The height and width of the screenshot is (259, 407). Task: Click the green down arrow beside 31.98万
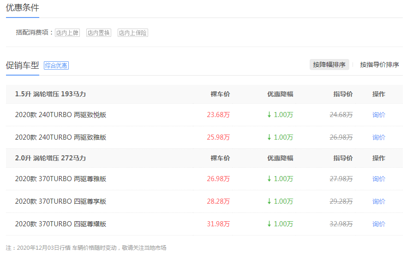(x=269, y=224)
